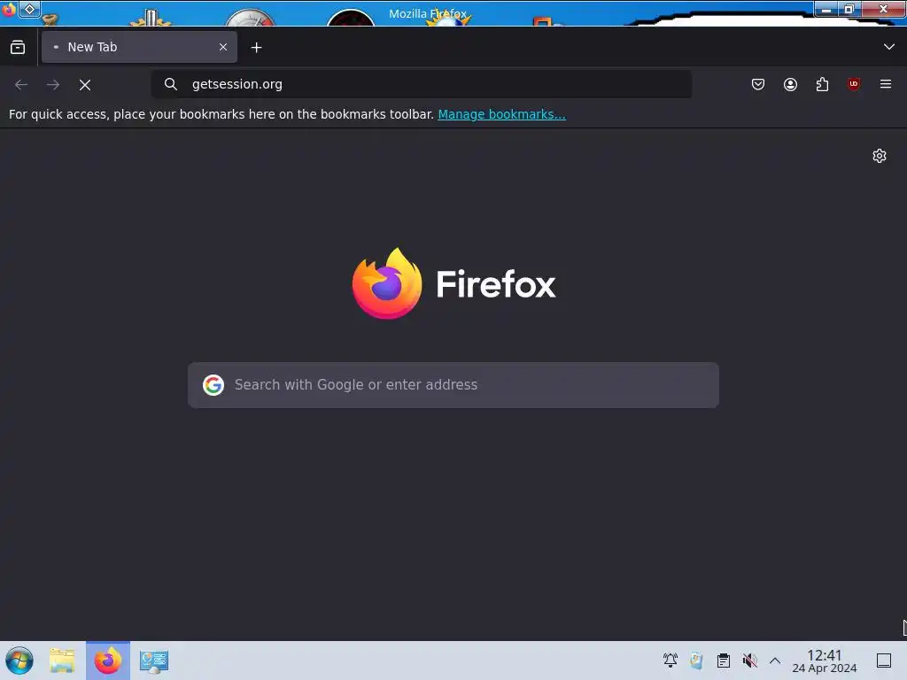
Task: Expand hidden system tray icons
Action: point(775,661)
